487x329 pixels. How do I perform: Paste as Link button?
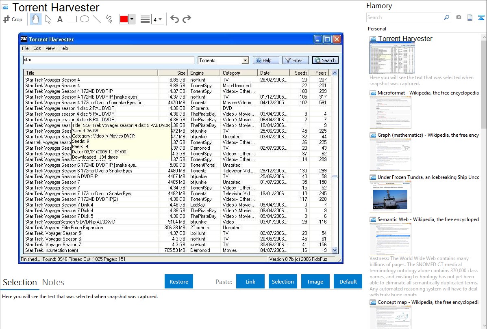tap(250, 282)
